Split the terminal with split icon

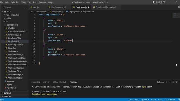(x=173, y=82)
